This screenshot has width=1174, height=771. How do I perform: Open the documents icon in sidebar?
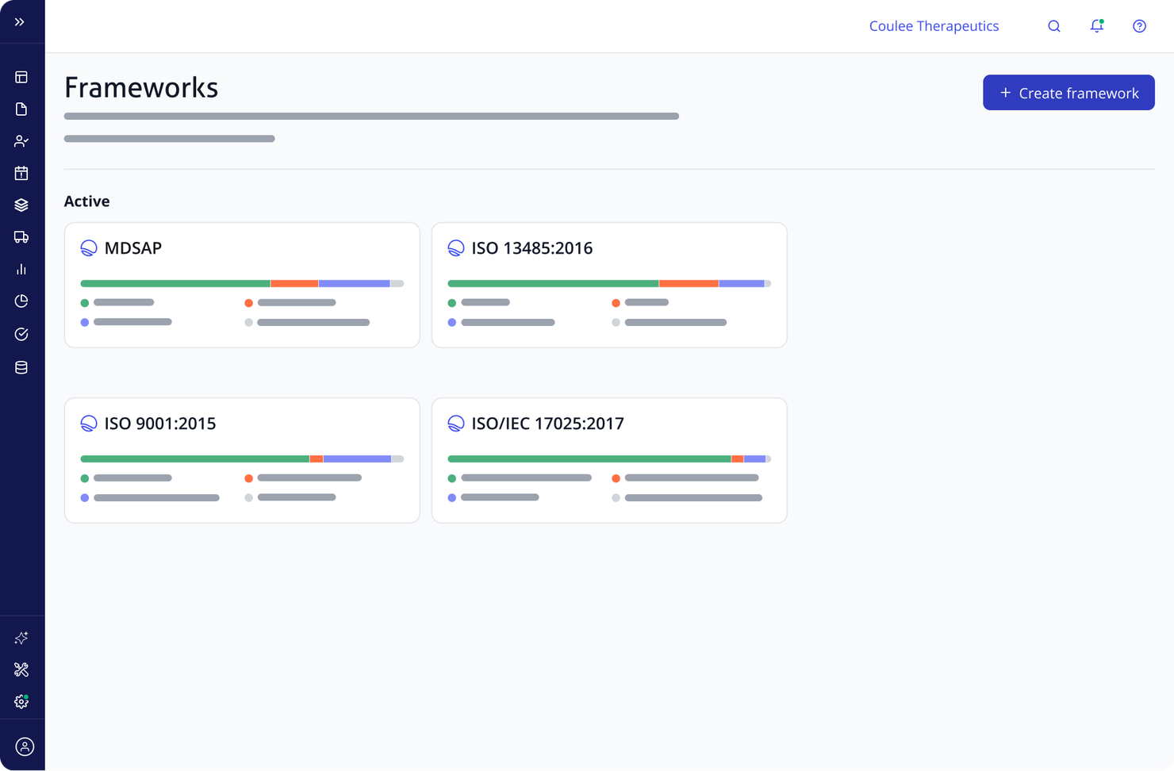click(x=21, y=109)
